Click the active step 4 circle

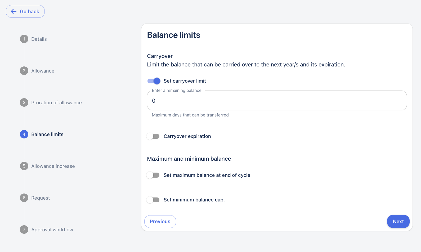tap(24, 134)
